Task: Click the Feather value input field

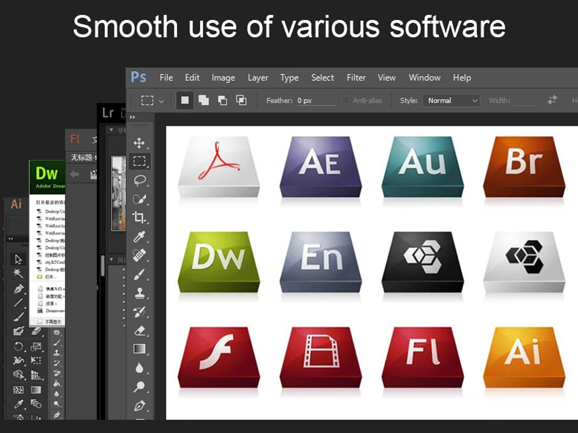Action: tap(316, 100)
